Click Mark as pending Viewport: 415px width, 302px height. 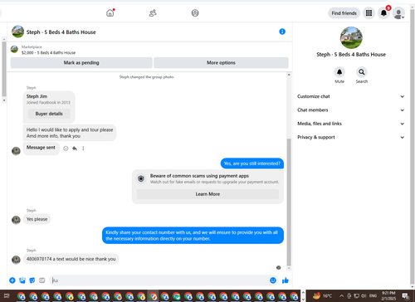click(81, 62)
